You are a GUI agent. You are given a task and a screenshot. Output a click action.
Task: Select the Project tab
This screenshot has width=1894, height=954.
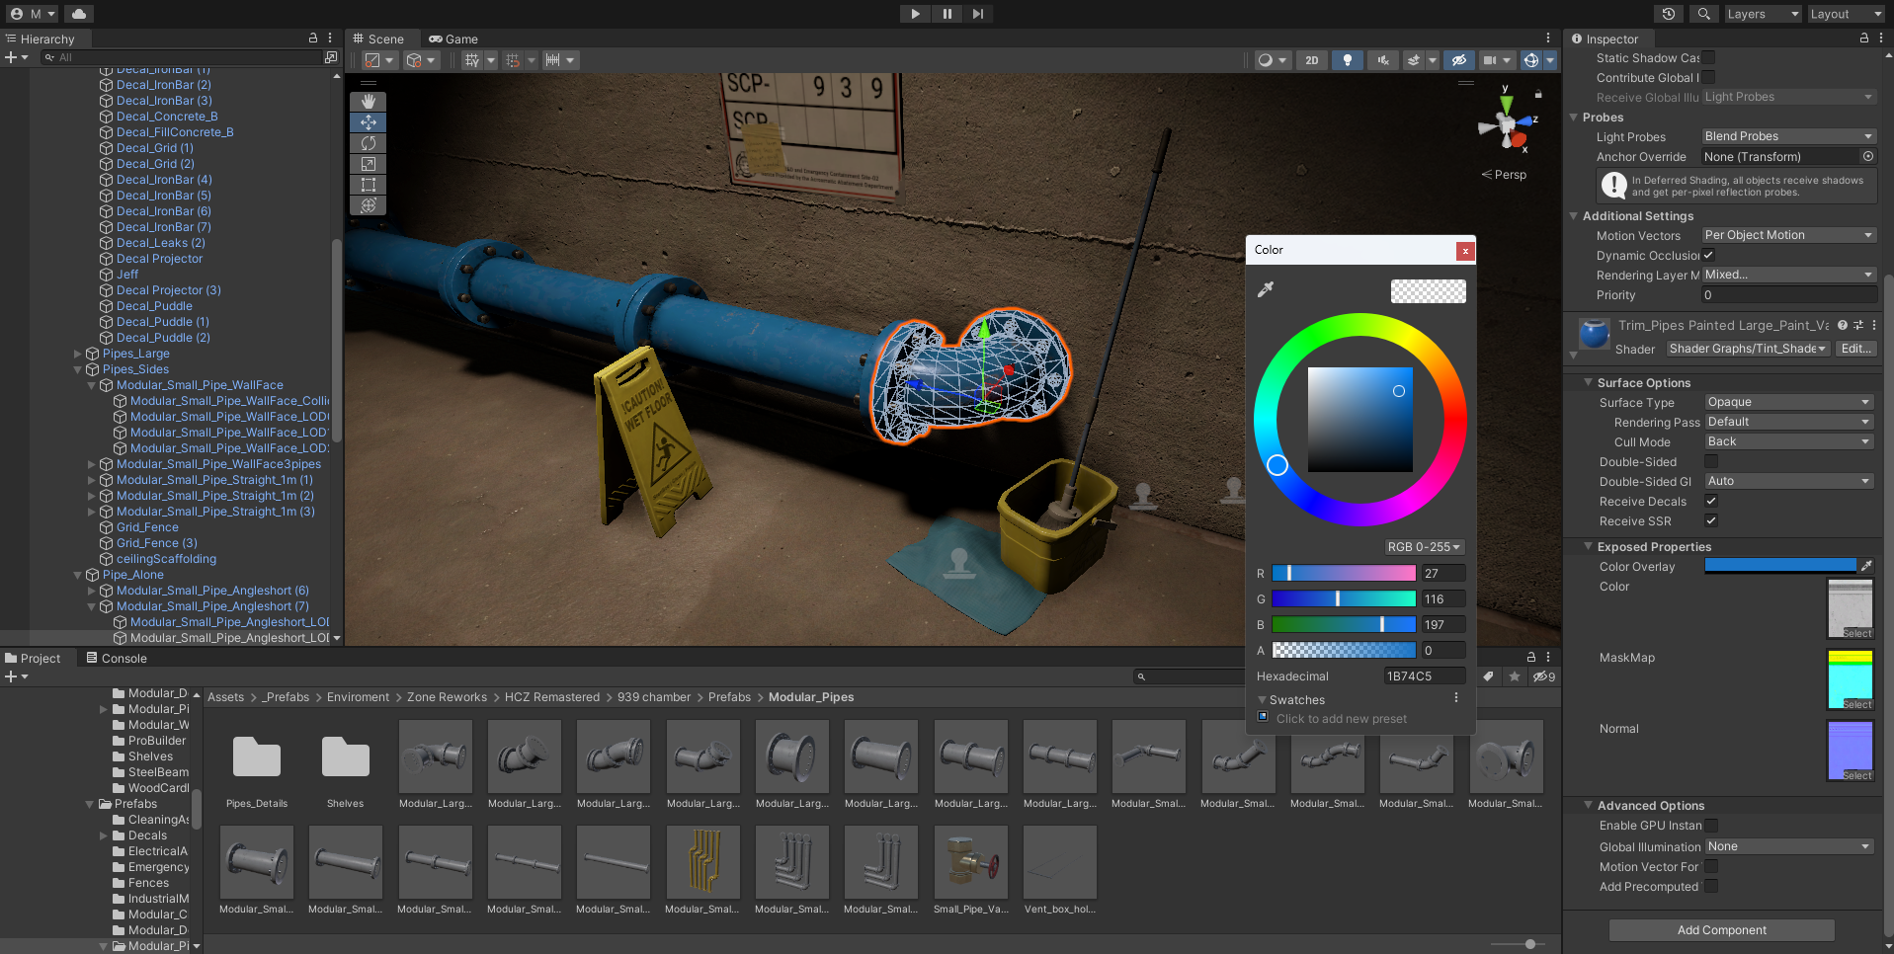point(33,658)
